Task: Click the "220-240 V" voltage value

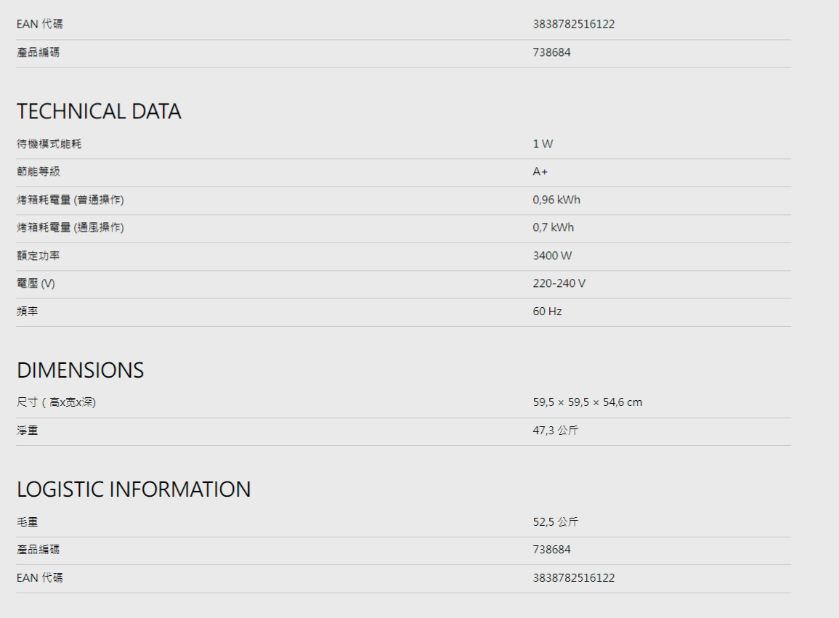Action: (559, 283)
